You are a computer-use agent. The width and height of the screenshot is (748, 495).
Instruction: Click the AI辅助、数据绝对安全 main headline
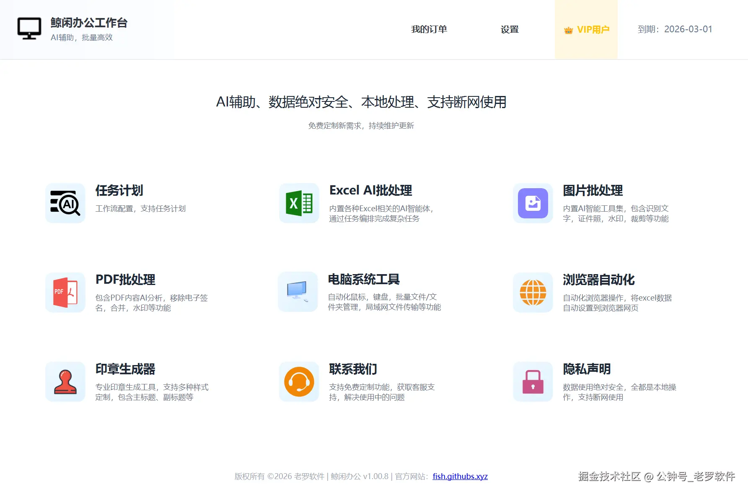(x=361, y=102)
